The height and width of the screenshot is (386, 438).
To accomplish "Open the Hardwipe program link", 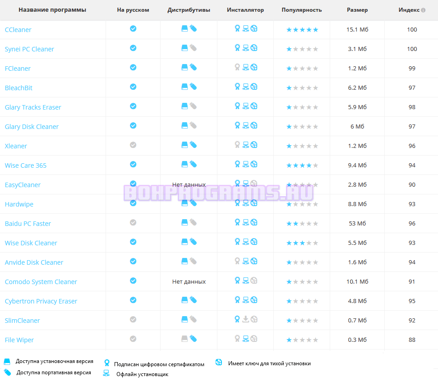I will tap(19, 204).
